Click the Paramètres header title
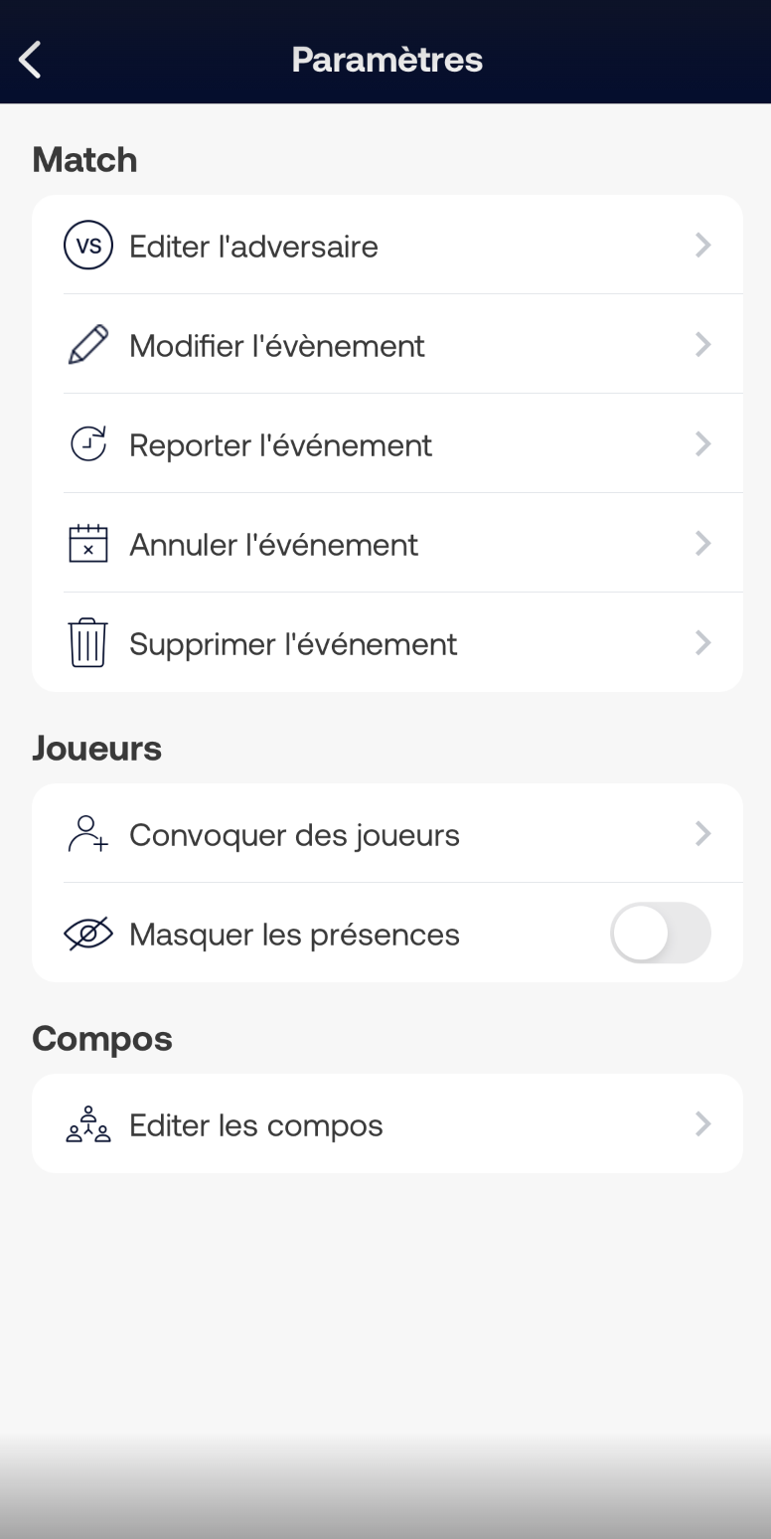Image resolution: width=771 pixels, height=1539 pixels. (387, 60)
